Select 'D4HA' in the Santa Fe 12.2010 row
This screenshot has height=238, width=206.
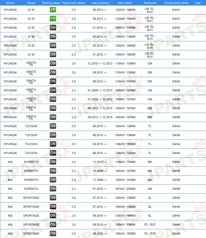[x=176, y=63]
